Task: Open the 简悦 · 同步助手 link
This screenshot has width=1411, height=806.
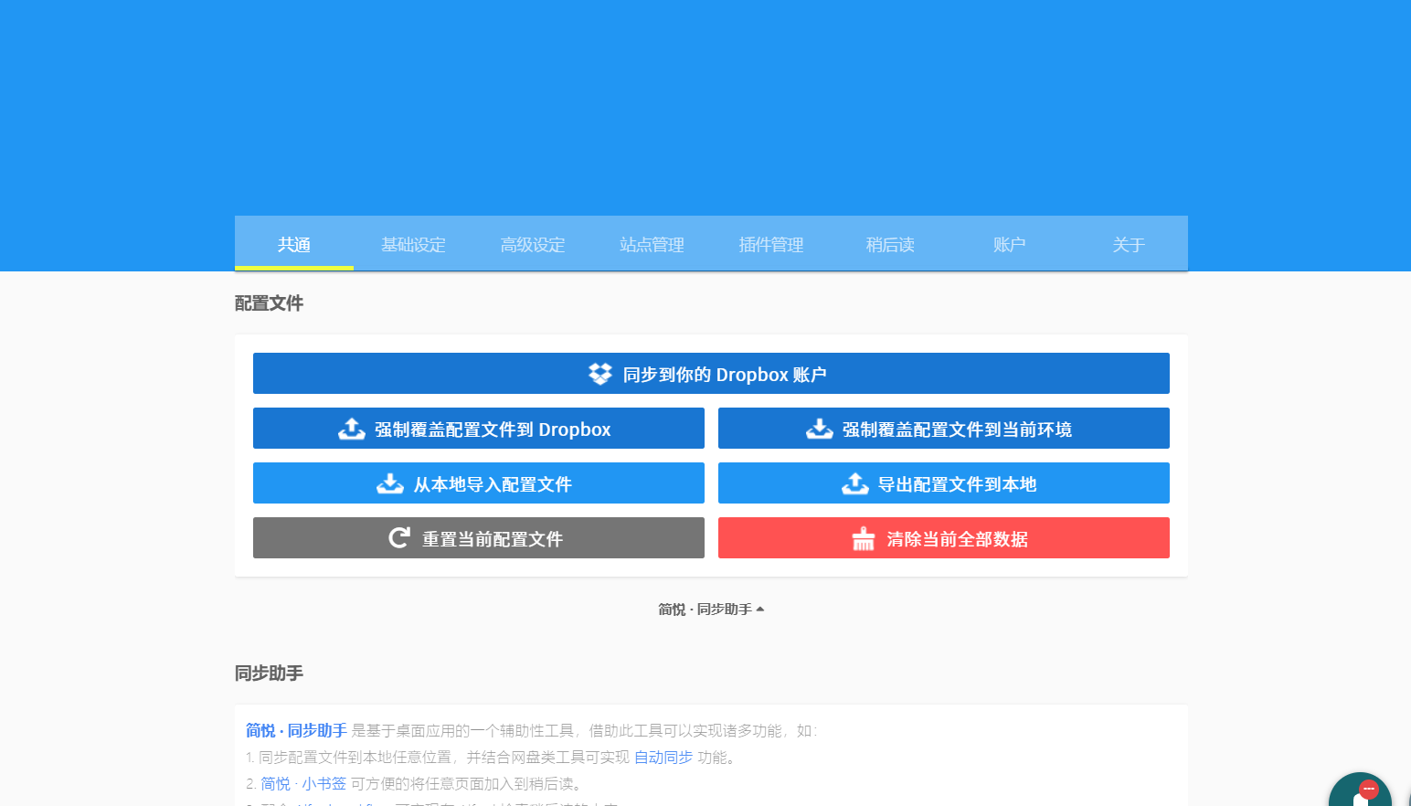Action: 294,730
